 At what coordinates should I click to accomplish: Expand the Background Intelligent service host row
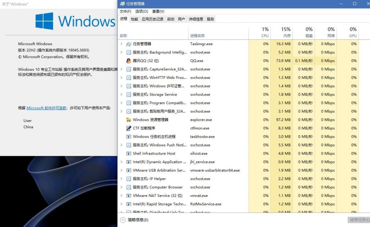(x=121, y=52)
